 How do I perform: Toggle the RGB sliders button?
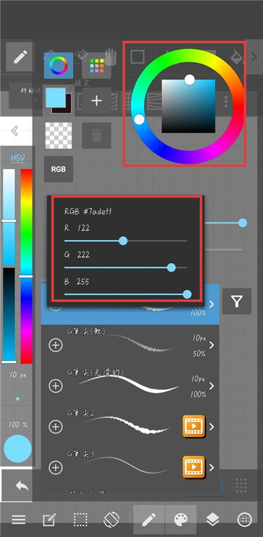click(59, 169)
